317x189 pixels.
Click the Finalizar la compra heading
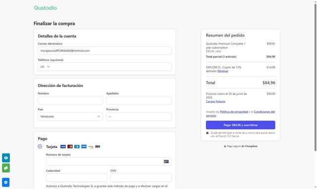[x=54, y=24]
